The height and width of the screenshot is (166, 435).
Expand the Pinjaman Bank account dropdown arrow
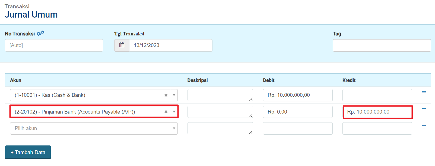tap(174, 112)
